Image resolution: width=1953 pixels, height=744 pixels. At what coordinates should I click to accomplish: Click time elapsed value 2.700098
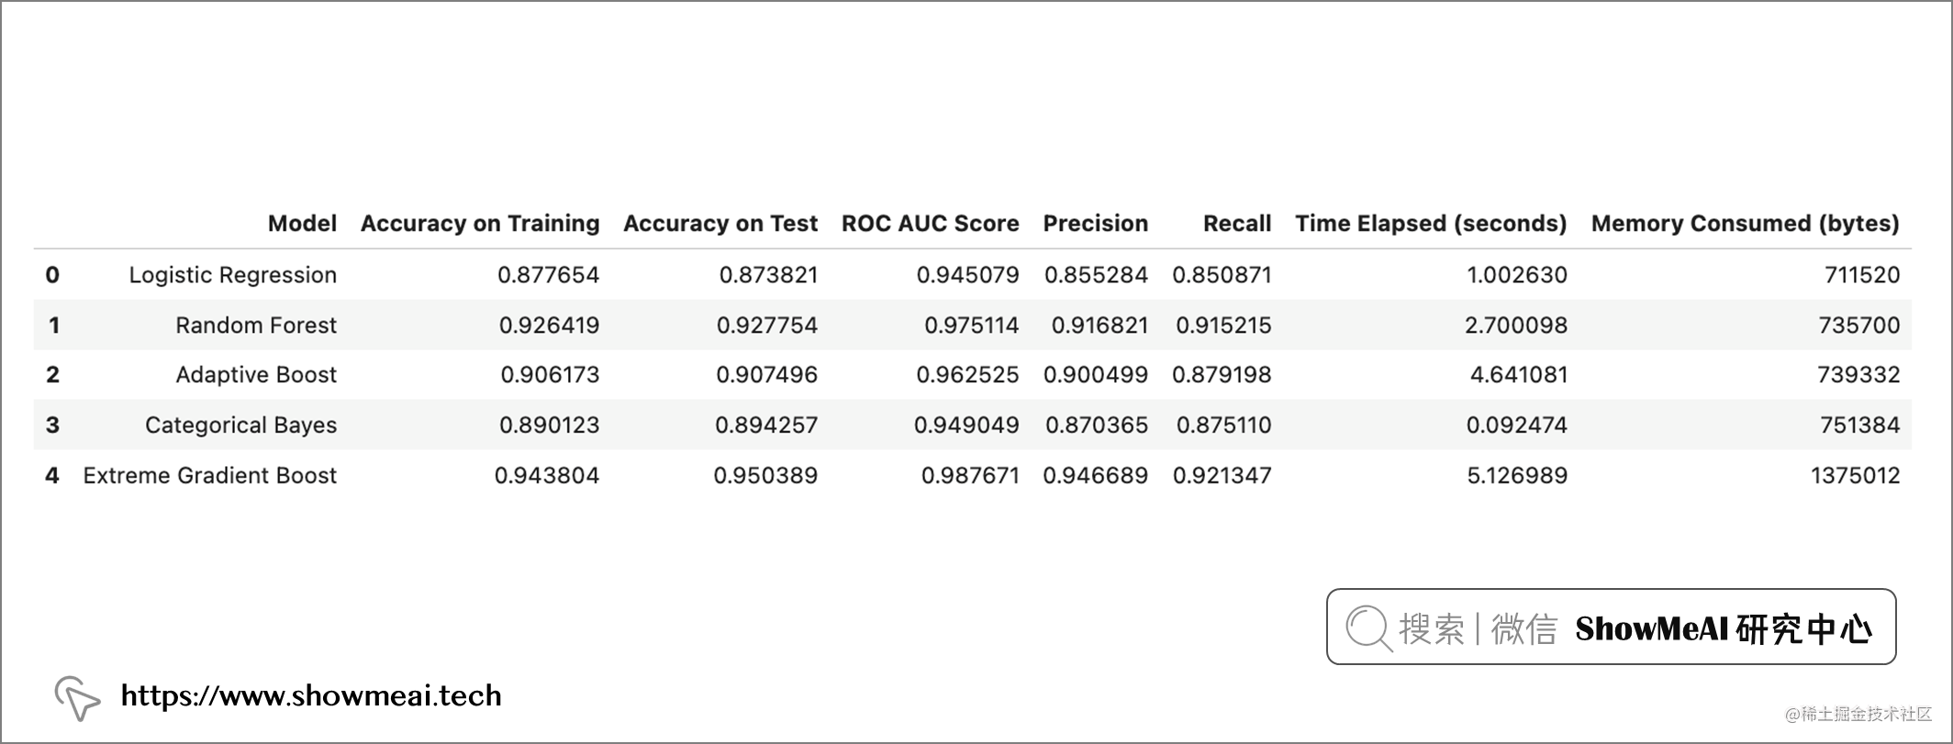pos(1516,325)
